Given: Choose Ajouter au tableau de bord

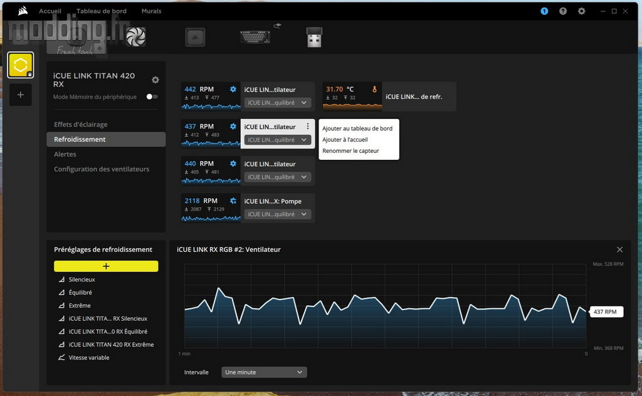Looking at the screenshot, I should tap(357, 128).
